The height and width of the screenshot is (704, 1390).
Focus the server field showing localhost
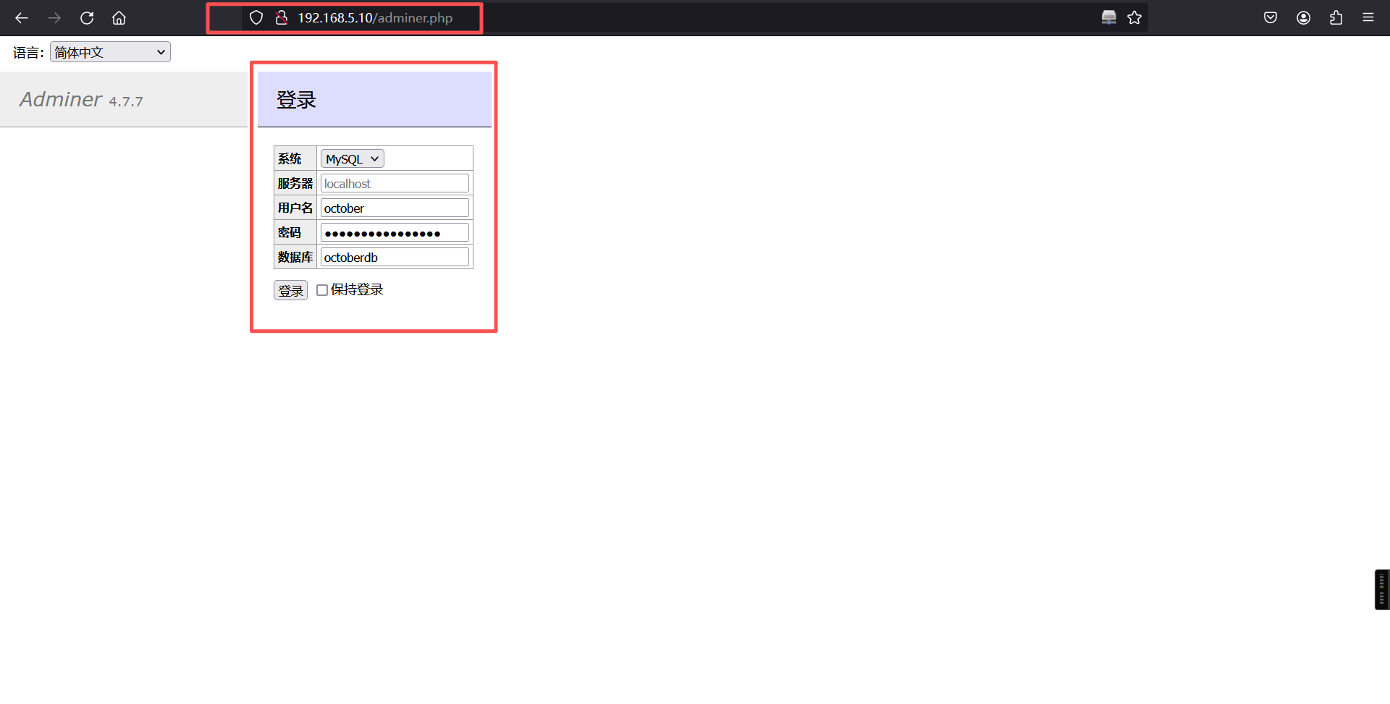point(395,183)
